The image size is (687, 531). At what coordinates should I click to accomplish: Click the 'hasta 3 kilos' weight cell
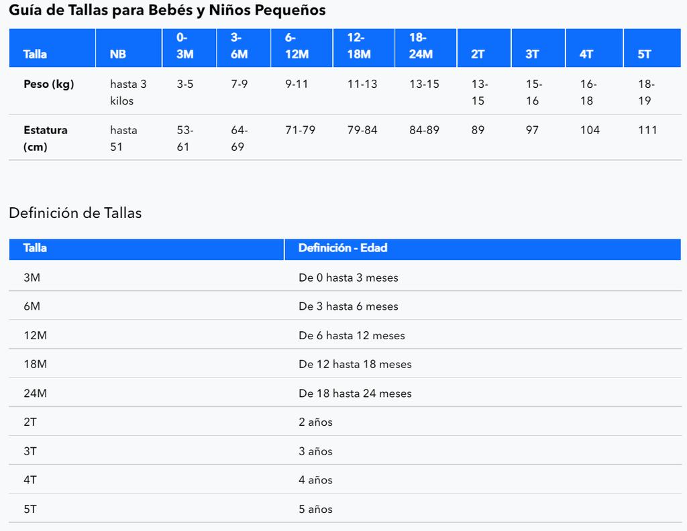[127, 93]
